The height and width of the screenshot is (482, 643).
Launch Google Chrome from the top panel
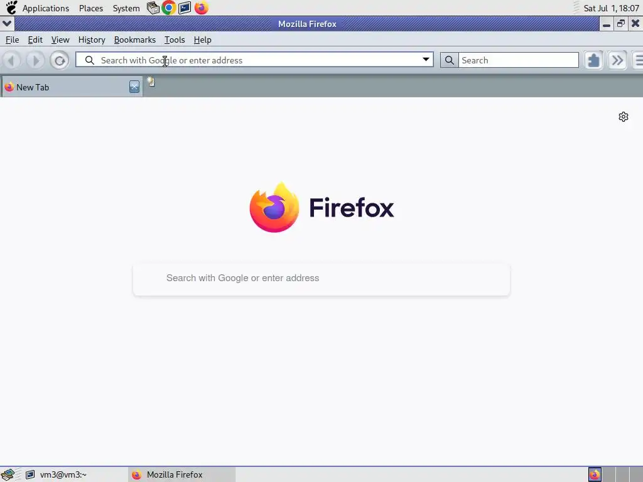(168, 8)
